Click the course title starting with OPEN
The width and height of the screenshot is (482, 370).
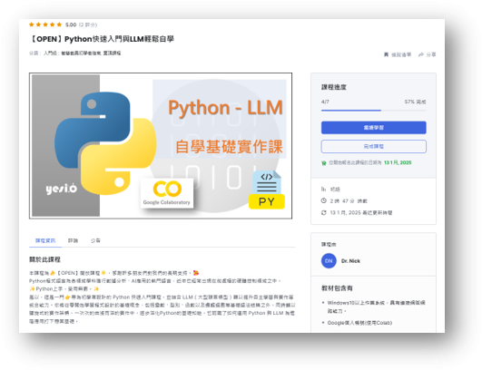point(102,39)
